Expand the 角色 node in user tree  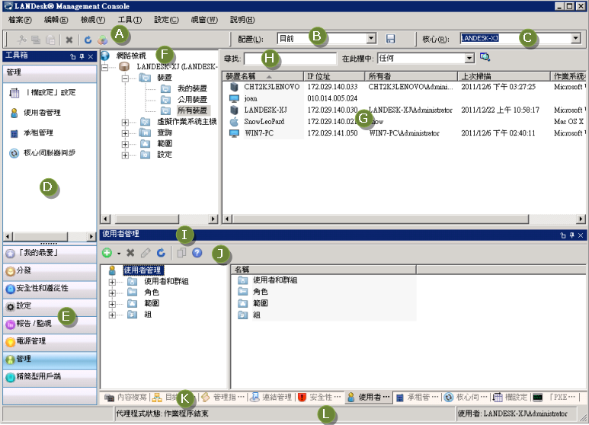(x=112, y=292)
